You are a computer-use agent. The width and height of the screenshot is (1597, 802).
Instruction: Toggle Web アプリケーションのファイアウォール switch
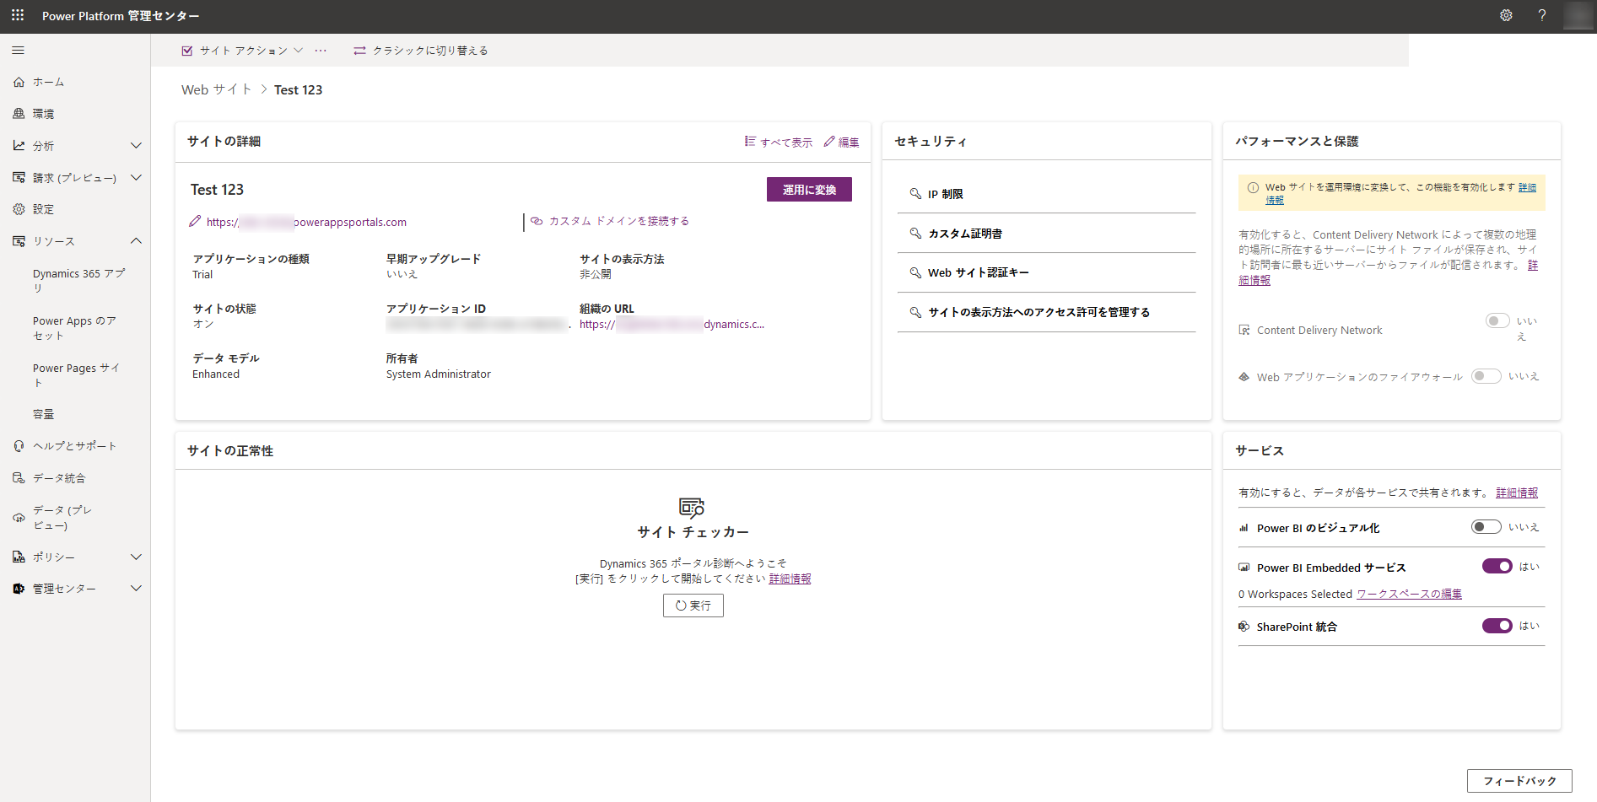1486,376
